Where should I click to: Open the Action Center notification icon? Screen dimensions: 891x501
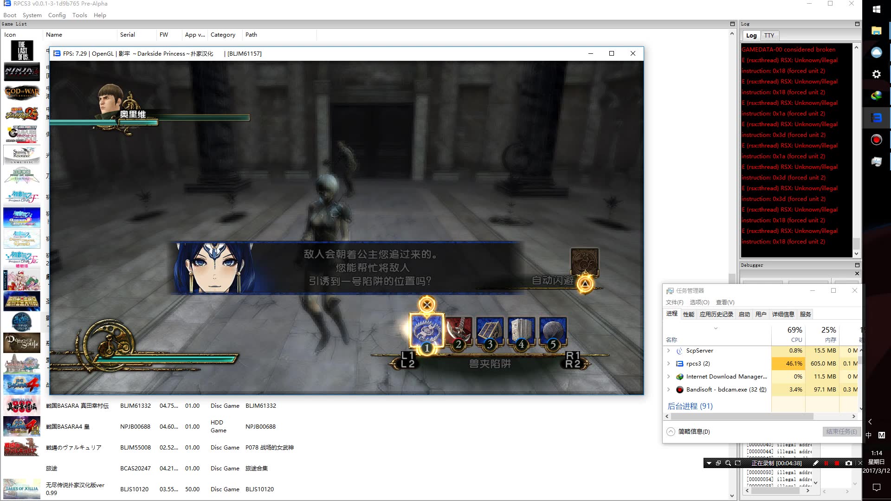point(876,487)
